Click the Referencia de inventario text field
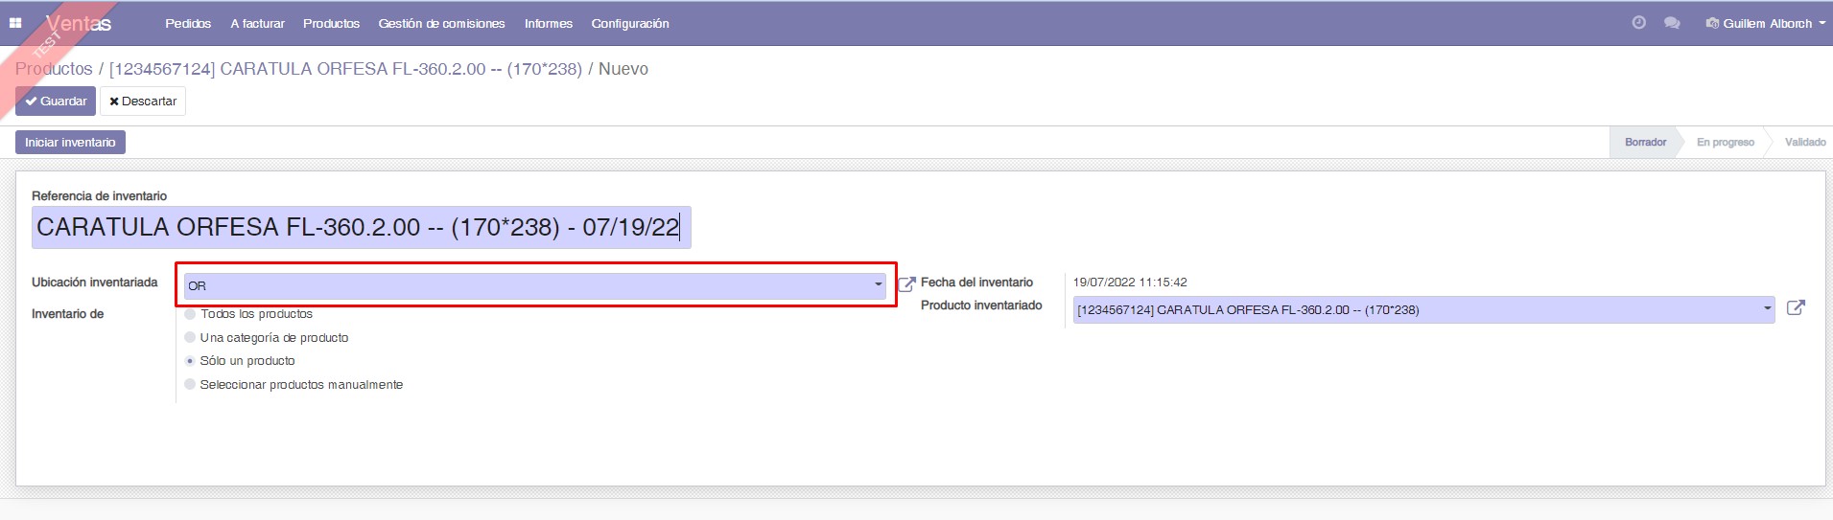 click(x=361, y=228)
